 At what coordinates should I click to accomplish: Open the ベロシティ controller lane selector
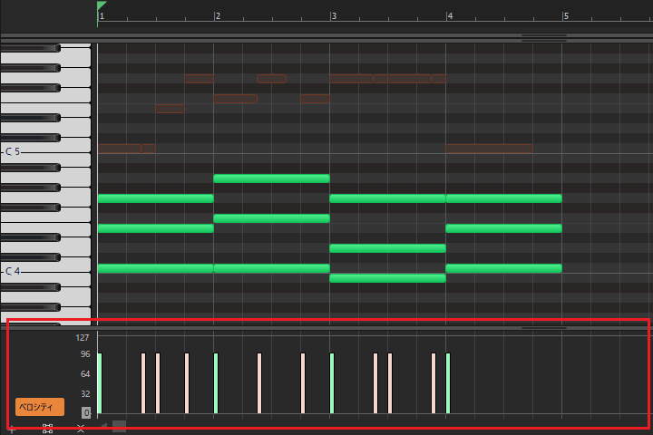[39, 407]
